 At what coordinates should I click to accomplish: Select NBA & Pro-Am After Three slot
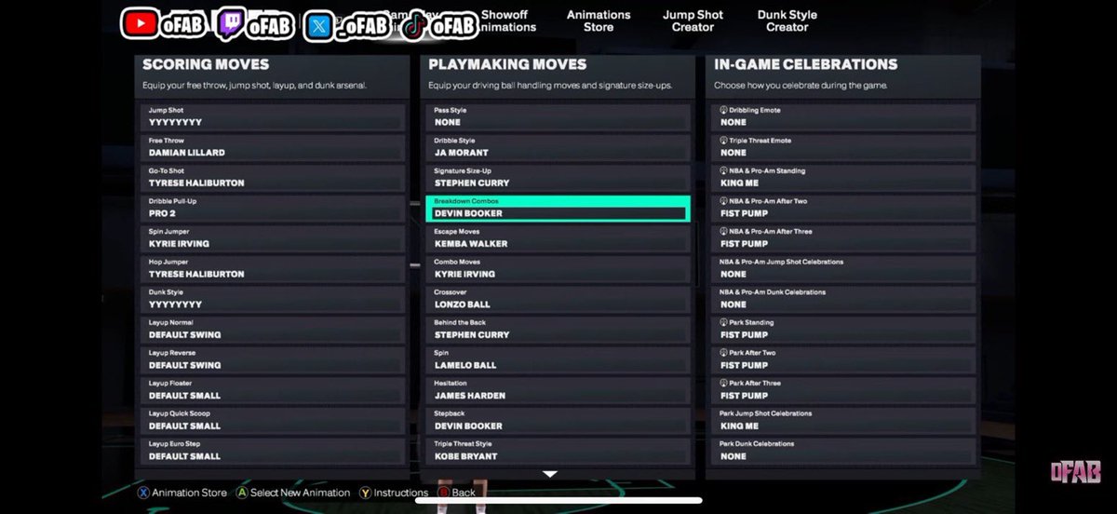point(844,238)
